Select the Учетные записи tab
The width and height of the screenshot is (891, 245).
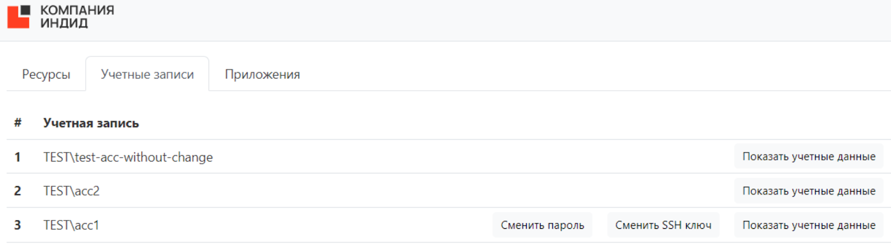click(147, 75)
